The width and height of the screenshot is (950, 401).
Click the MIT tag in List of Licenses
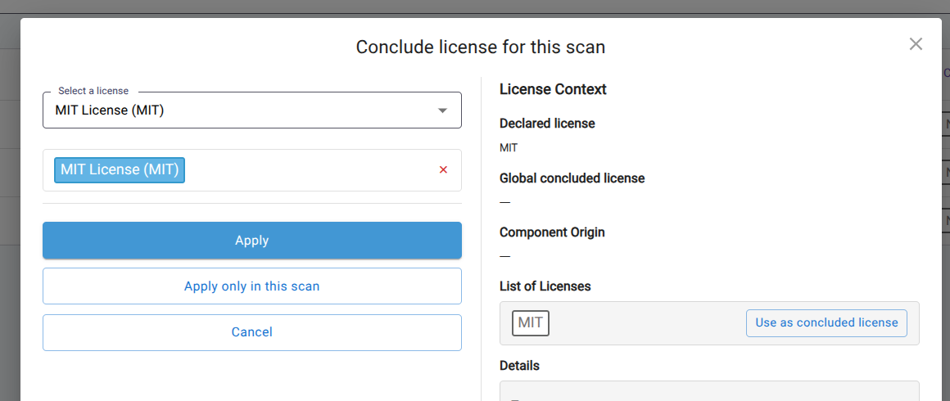(x=530, y=323)
